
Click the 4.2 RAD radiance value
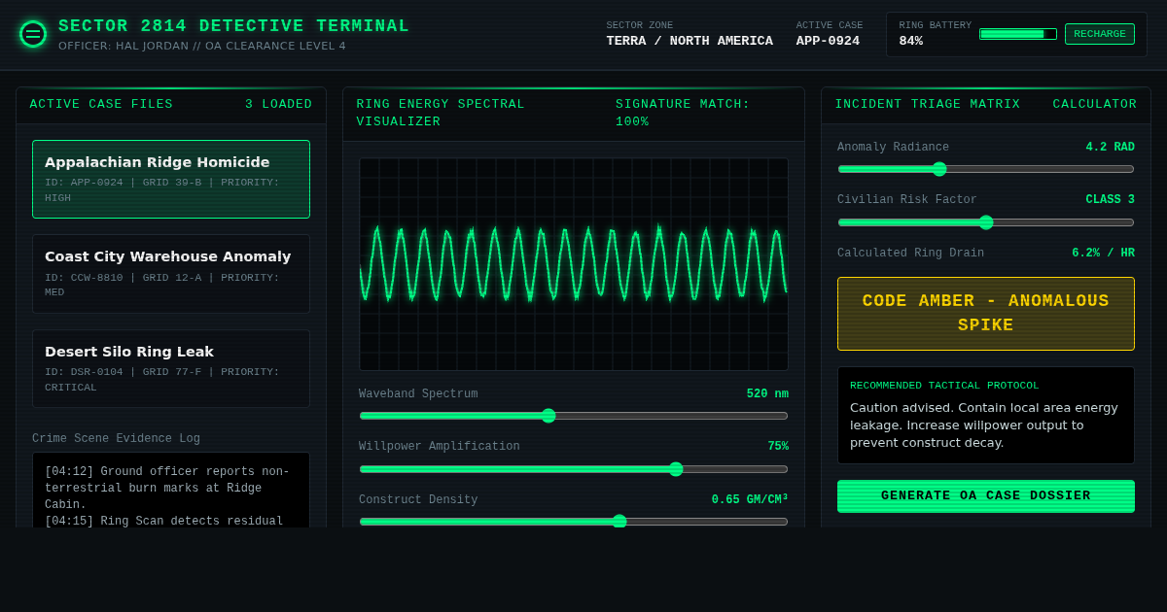[x=1111, y=148]
